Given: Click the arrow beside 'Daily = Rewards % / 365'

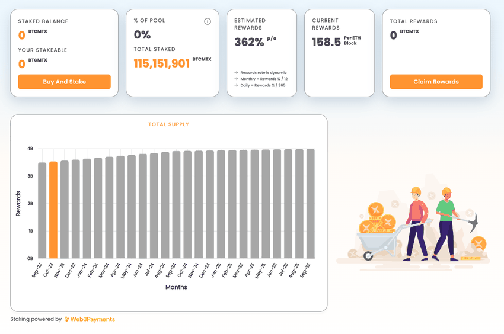Looking at the screenshot, I should [236, 85].
